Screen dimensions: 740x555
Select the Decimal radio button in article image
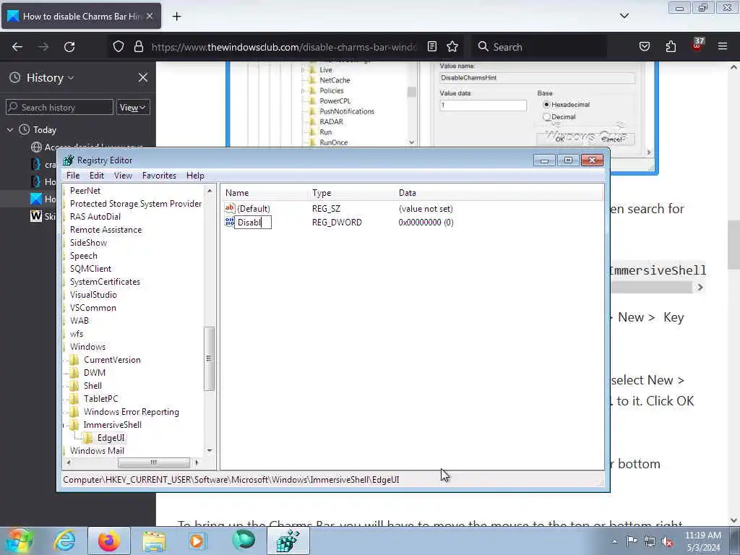point(546,116)
